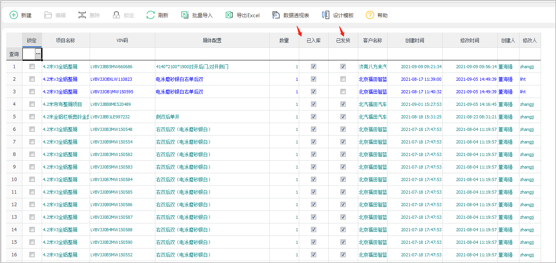
Task: Tick the 锁定 checkbox in row 14
Action: [32, 230]
